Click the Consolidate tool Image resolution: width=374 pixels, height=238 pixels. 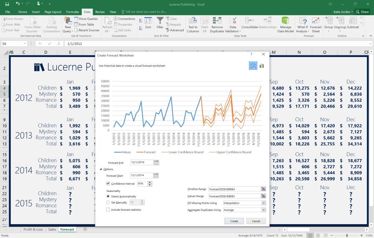pyautogui.click(x=249, y=23)
